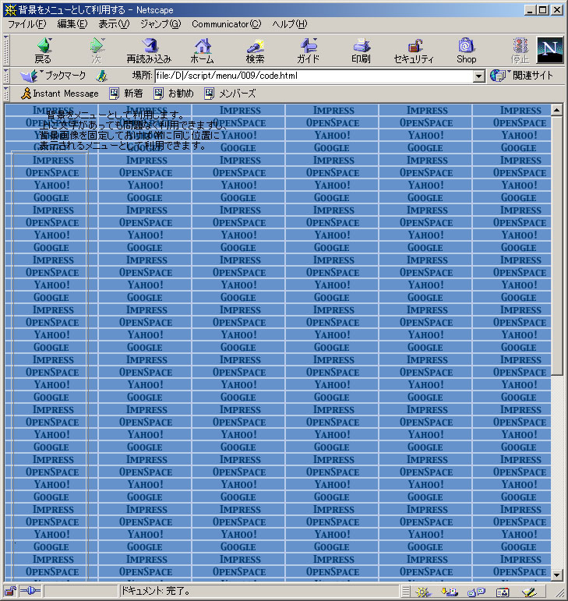Open Related Sites (関連サイト) button
Viewport: 568px width, 601px height.
point(522,76)
